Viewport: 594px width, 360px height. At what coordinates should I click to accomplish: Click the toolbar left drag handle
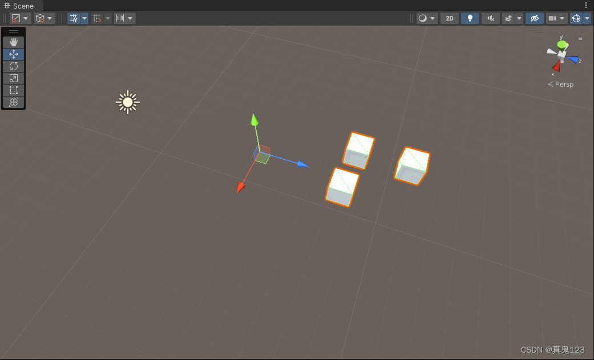[5, 18]
